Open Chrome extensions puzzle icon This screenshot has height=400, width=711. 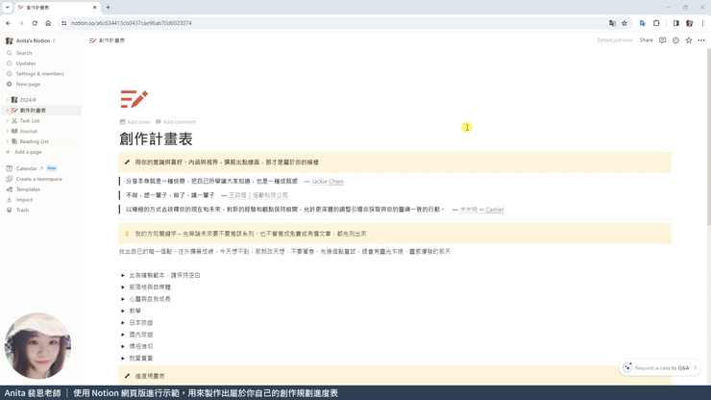pyautogui.click(x=656, y=23)
